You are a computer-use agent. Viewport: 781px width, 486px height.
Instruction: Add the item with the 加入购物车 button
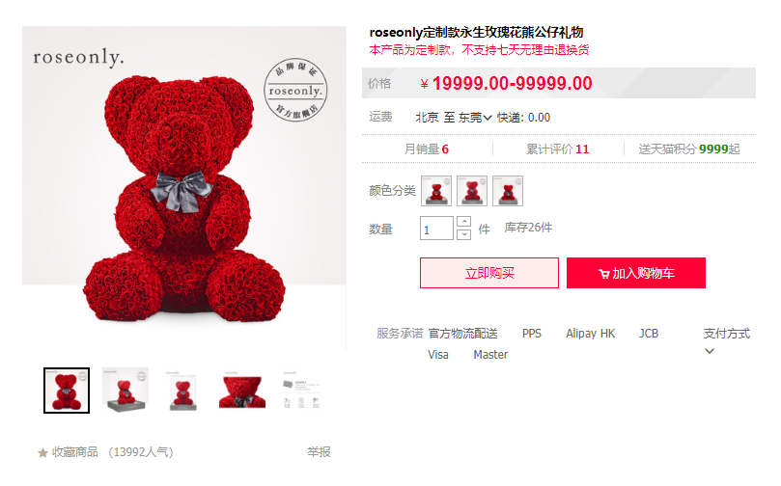click(x=636, y=273)
